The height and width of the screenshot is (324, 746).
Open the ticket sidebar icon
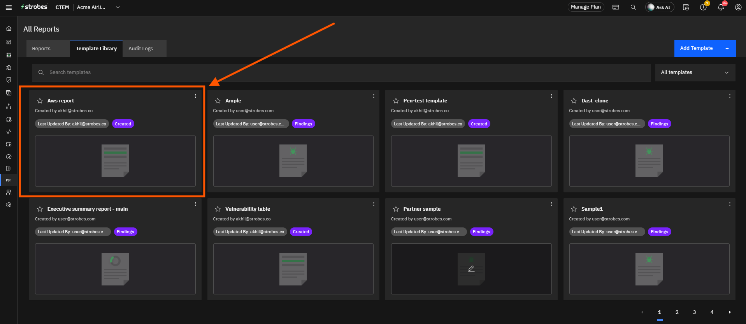(9, 144)
